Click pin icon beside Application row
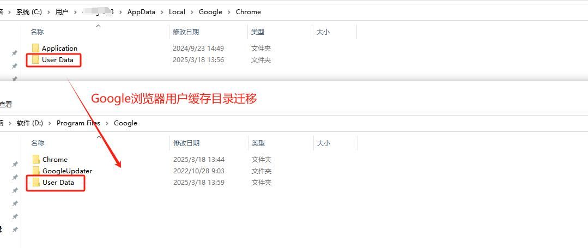The height and width of the screenshot is (248, 588). 15,53
